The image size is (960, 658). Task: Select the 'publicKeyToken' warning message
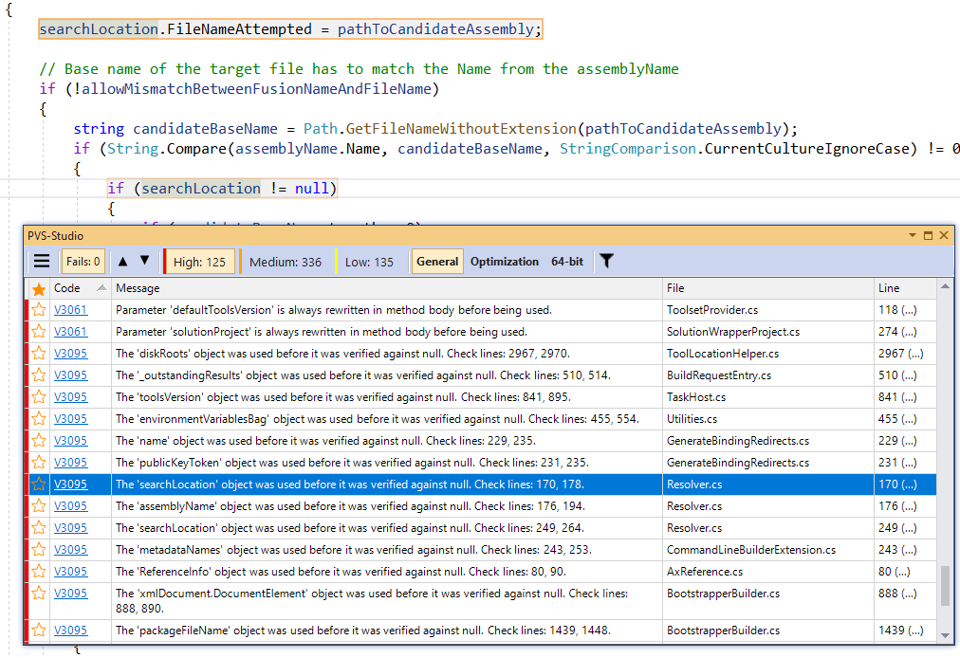pyautogui.click(x=352, y=462)
